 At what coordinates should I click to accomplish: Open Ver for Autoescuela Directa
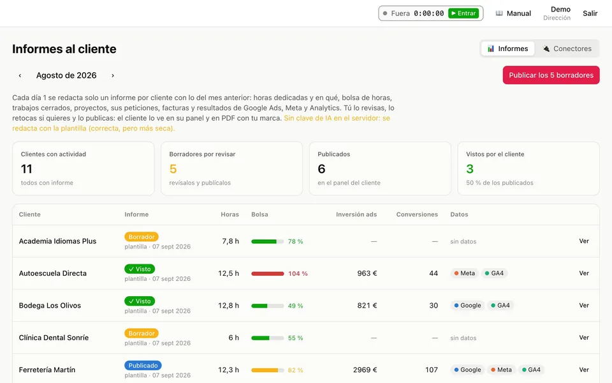(x=584, y=273)
